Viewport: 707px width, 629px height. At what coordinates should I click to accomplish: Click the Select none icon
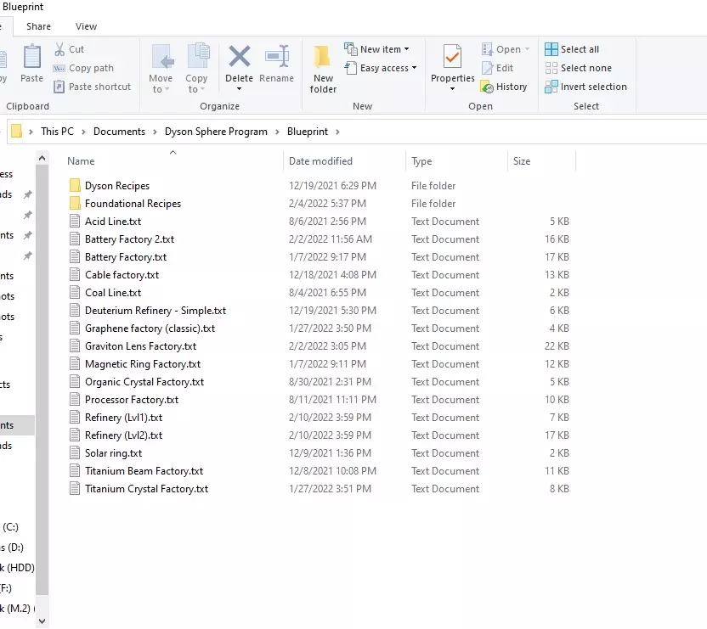click(x=551, y=68)
